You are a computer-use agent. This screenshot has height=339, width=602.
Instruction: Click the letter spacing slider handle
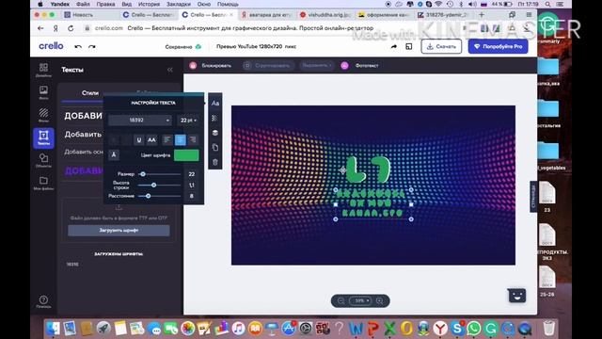coord(148,196)
